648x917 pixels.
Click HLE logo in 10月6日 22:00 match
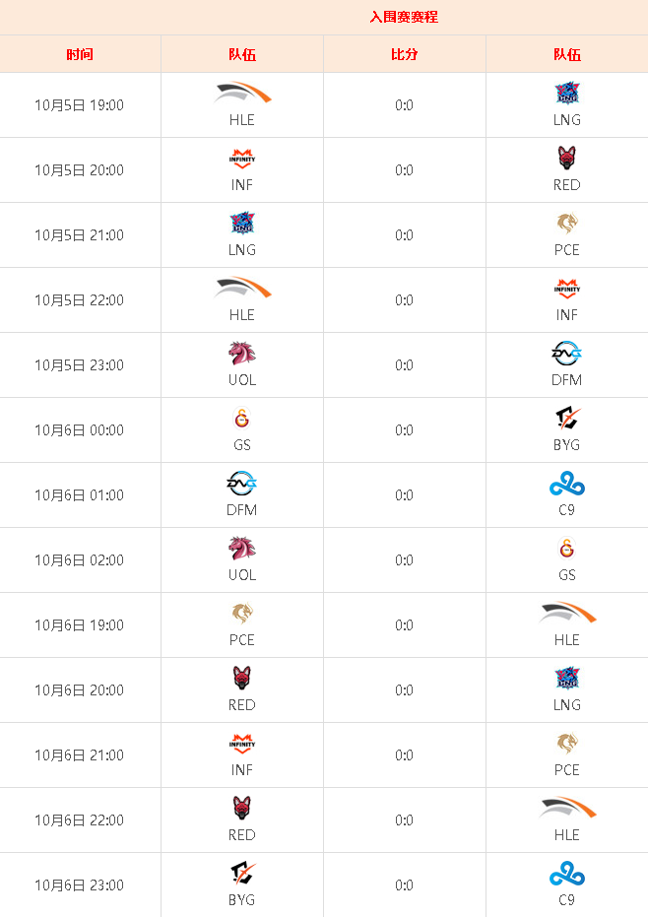tap(566, 808)
